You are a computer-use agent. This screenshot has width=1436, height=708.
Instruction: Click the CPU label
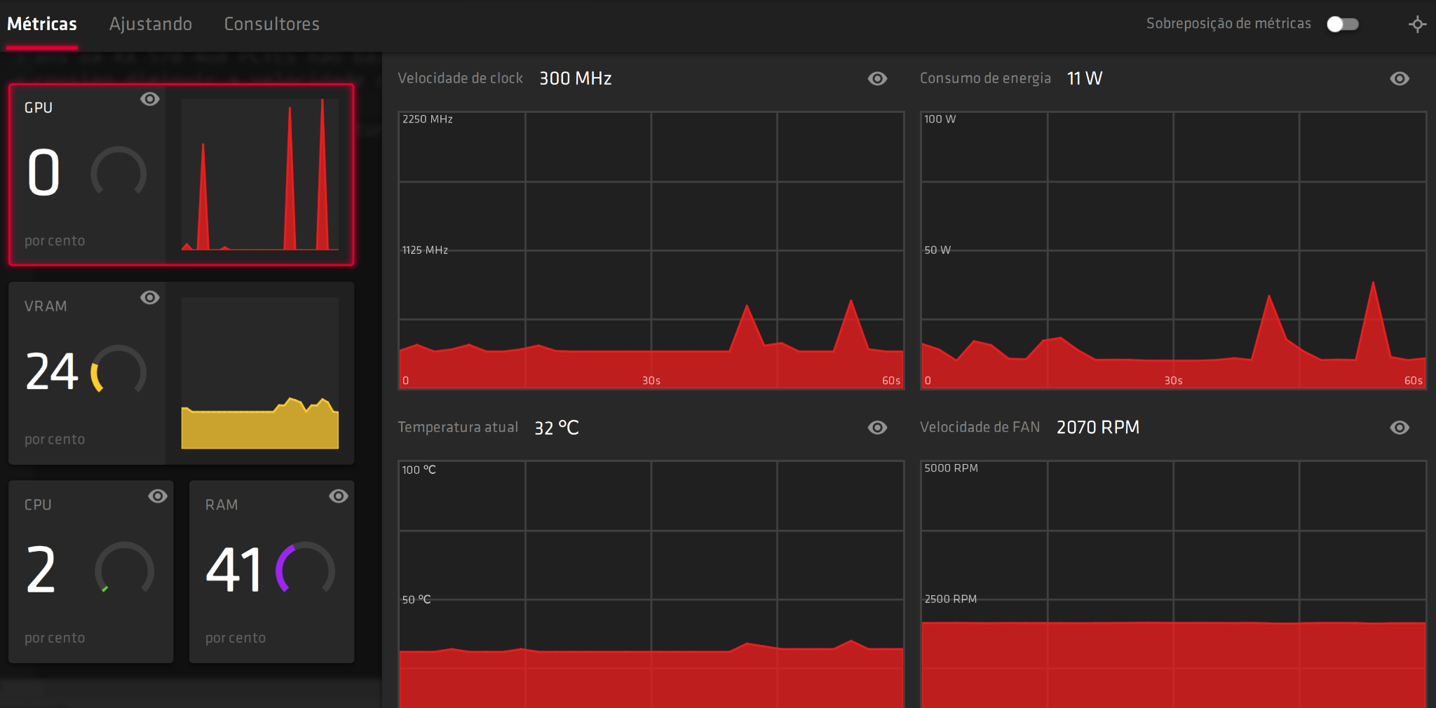pyautogui.click(x=38, y=505)
